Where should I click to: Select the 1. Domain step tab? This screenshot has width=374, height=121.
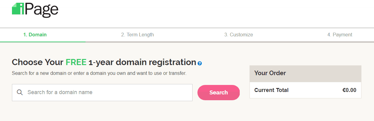35,35
